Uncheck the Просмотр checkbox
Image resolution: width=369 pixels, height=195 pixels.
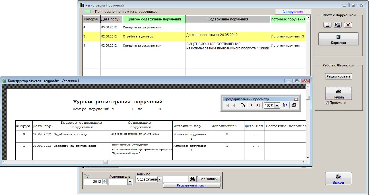click(327, 103)
